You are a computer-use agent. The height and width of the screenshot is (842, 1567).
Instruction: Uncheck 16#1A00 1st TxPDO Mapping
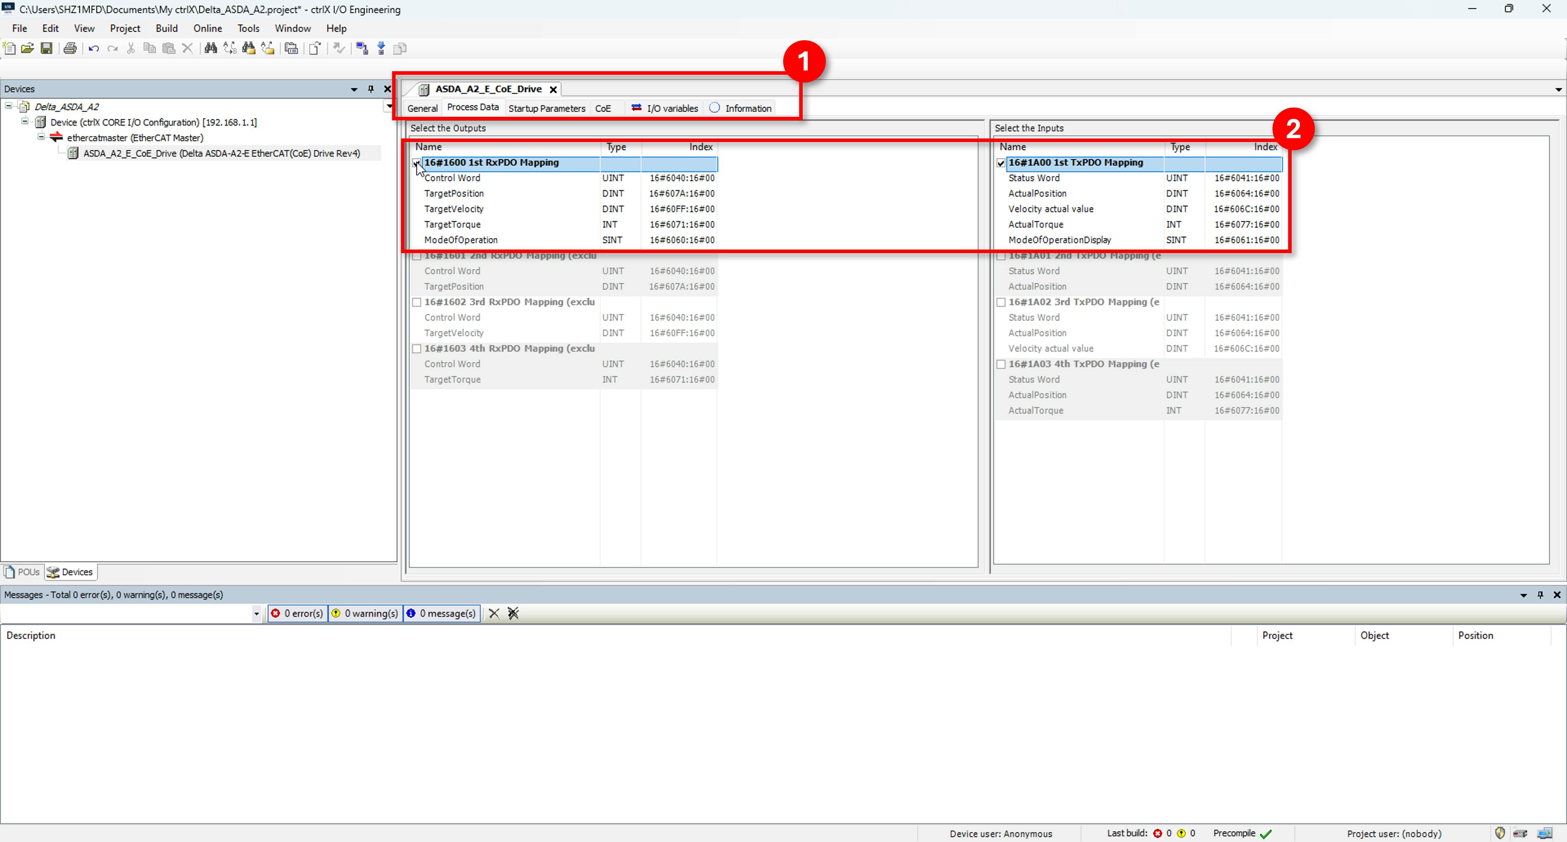[x=1001, y=163]
